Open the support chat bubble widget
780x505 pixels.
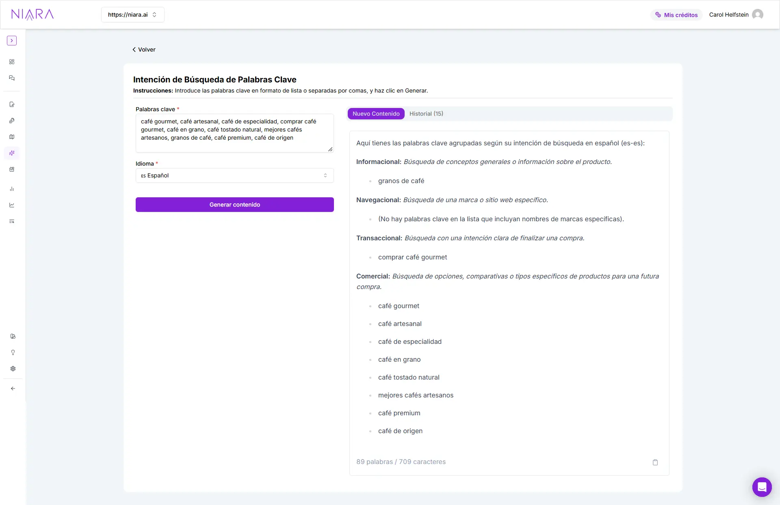(762, 487)
